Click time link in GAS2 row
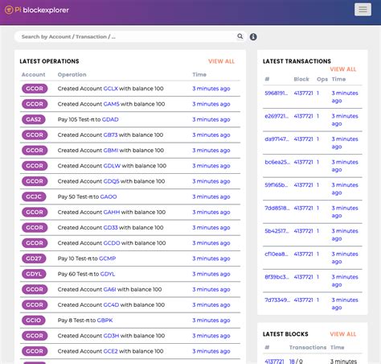 click(x=211, y=119)
